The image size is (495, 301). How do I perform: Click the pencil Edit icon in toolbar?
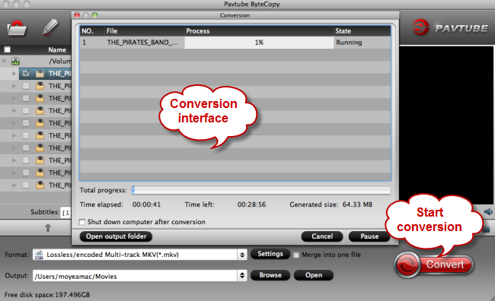pos(50,27)
